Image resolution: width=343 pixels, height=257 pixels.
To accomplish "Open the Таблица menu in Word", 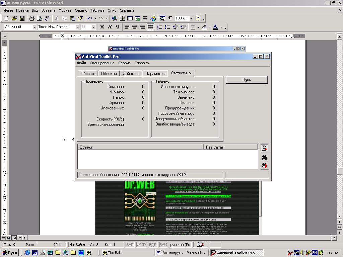I will (x=97, y=10).
